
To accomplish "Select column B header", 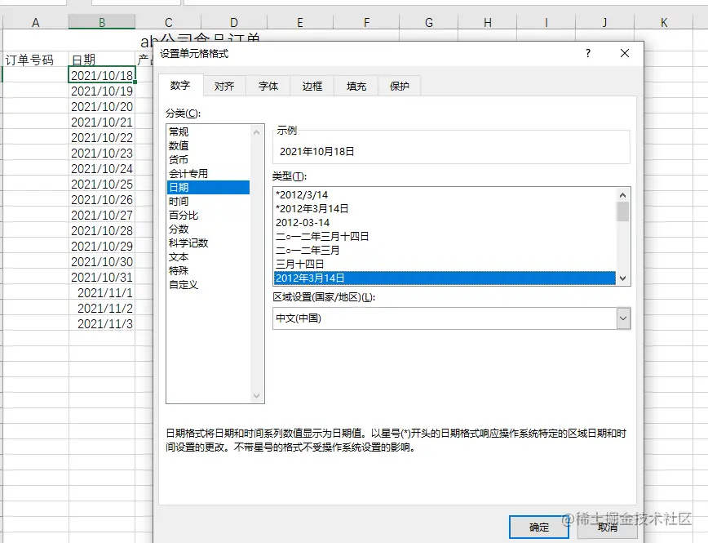I will tap(102, 22).
